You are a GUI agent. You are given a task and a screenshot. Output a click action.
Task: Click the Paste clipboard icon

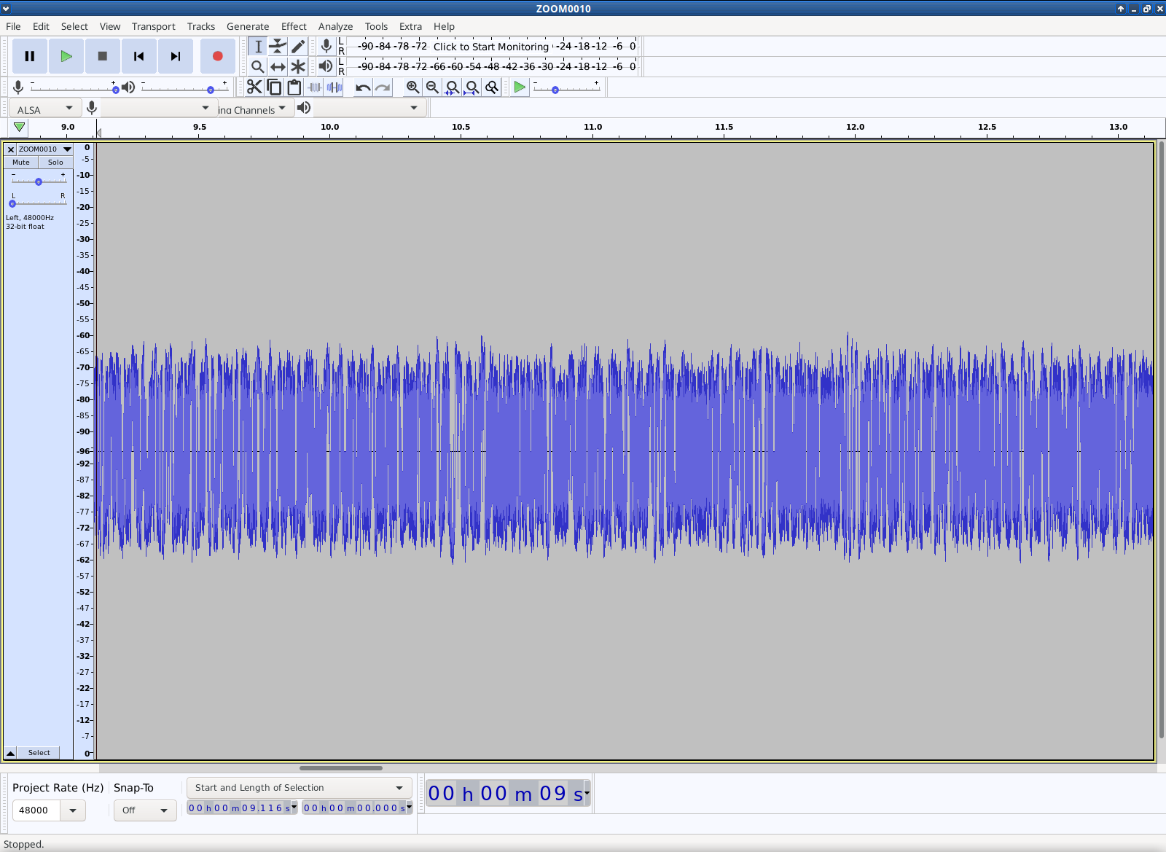(x=294, y=87)
